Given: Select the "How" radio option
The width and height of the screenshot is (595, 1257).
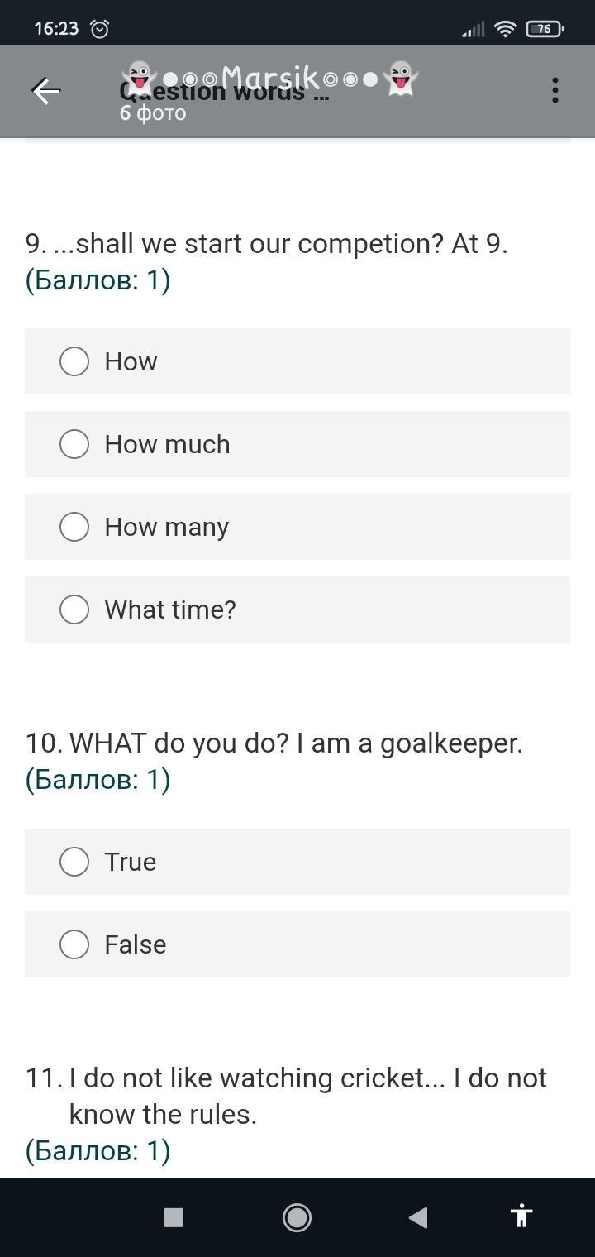Looking at the screenshot, I should pos(74,361).
